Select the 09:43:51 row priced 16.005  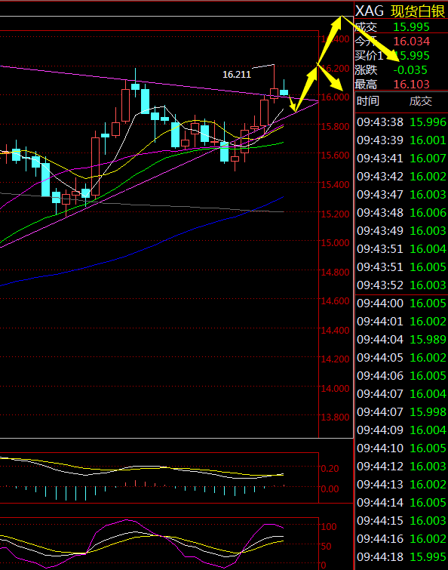401,267
